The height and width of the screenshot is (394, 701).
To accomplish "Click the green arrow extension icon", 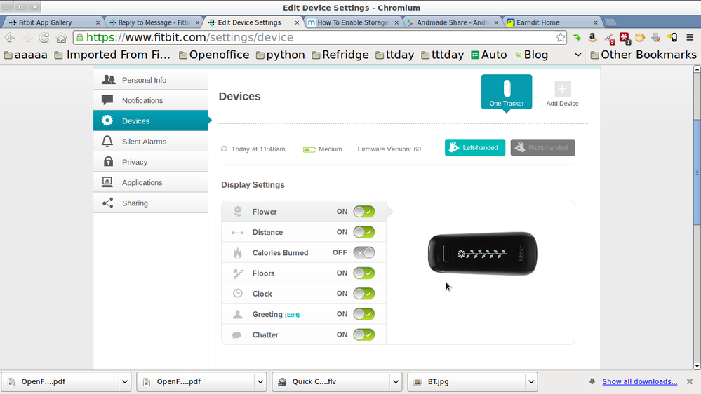I will (x=578, y=38).
